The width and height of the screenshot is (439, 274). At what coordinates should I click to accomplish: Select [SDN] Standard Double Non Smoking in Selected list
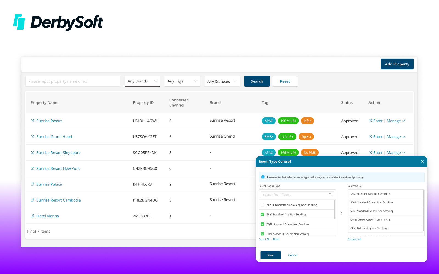(385, 211)
